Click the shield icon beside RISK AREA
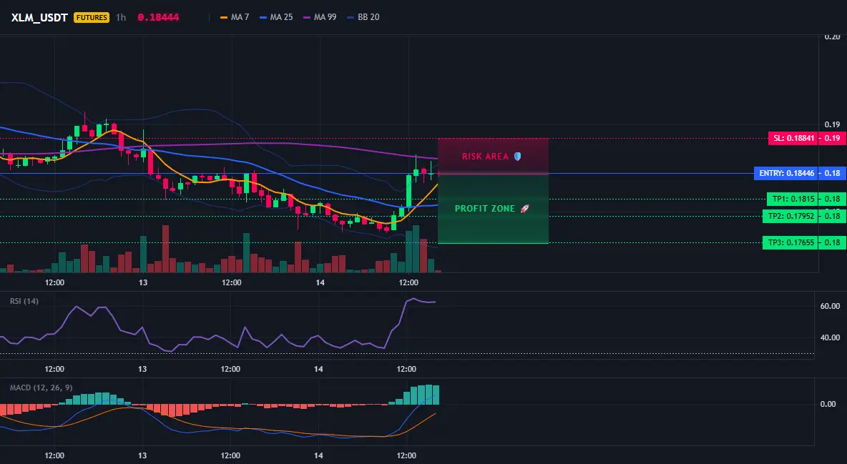The height and width of the screenshot is (464, 847). pyautogui.click(x=517, y=156)
